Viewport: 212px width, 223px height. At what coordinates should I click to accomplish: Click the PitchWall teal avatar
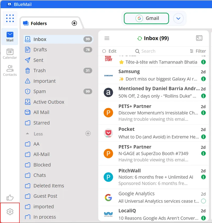point(108,177)
